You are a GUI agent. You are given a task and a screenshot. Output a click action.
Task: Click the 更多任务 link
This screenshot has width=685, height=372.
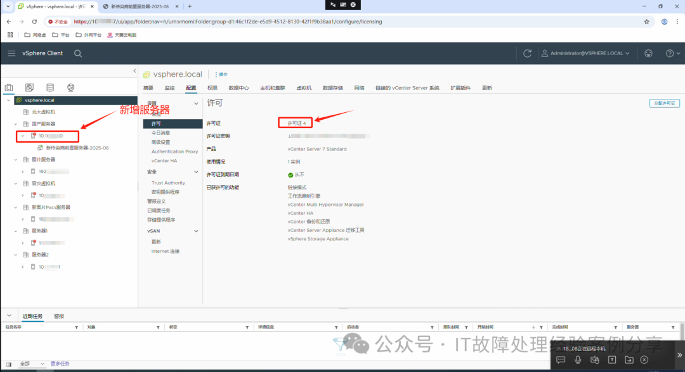click(60, 364)
